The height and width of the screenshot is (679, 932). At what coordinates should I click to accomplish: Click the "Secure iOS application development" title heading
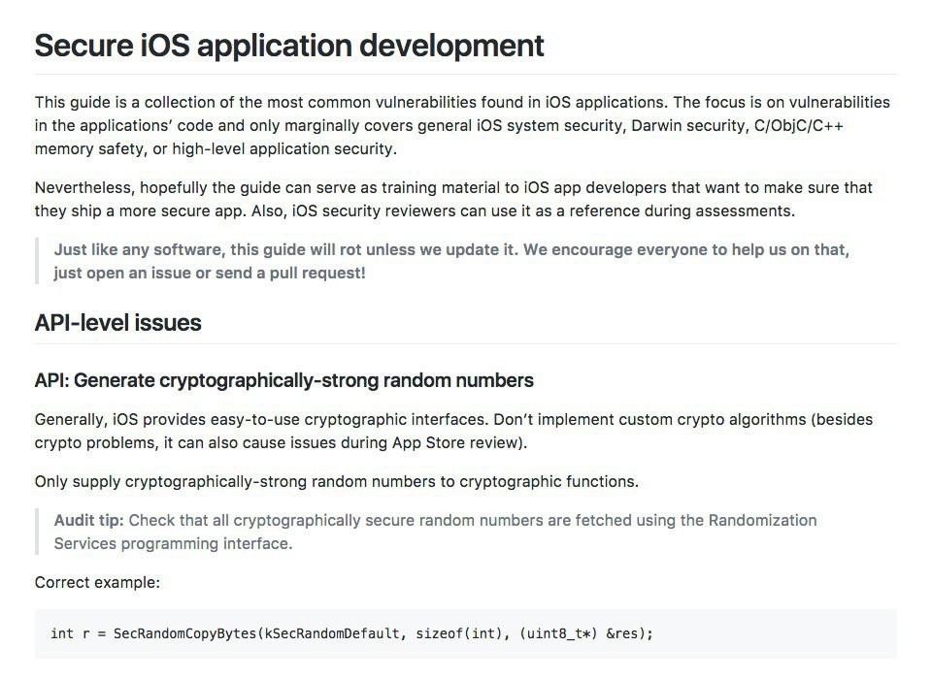tap(289, 46)
